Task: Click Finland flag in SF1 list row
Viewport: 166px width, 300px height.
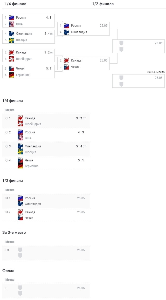Action: [20, 204]
